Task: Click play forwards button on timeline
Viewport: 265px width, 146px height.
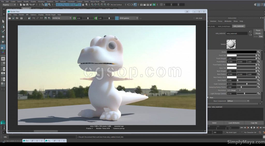Action: pos(254,128)
